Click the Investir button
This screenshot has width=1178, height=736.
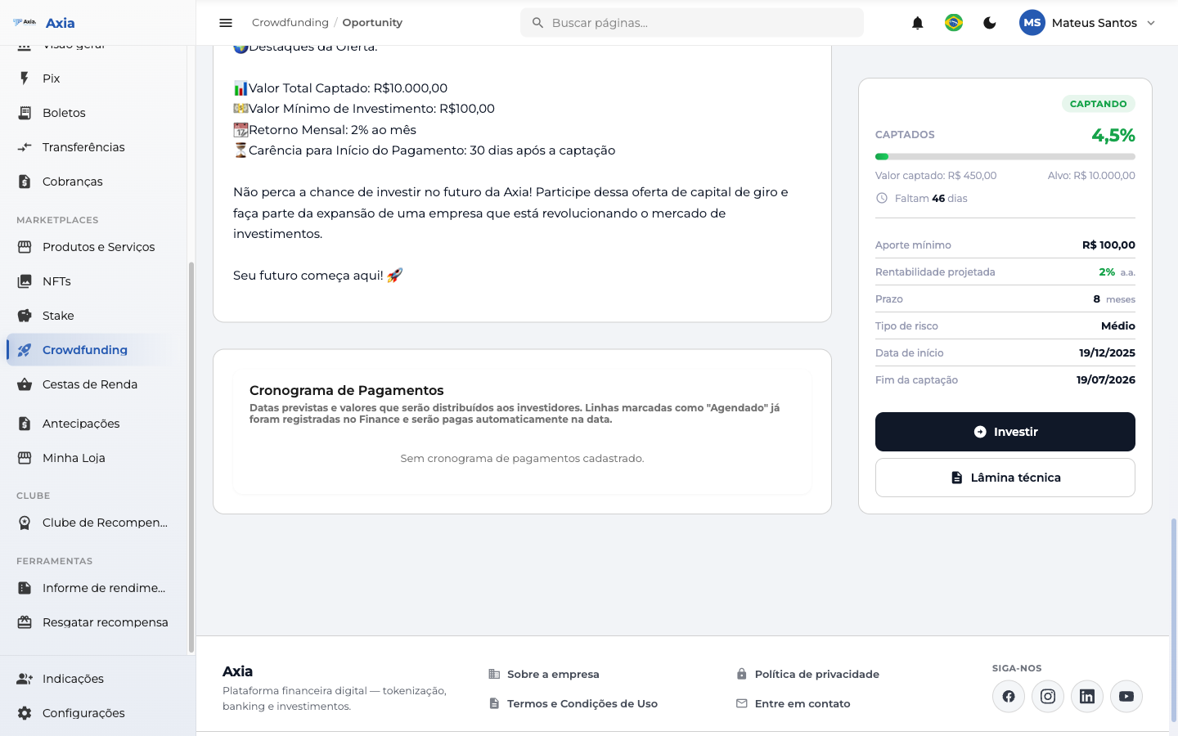pos(1005,432)
